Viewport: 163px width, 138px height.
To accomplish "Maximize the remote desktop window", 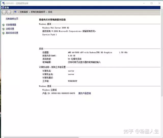I will tap(152, 3).
